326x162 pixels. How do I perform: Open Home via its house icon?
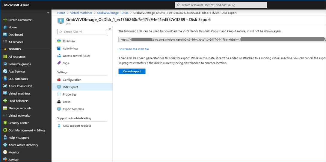(5, 27)
